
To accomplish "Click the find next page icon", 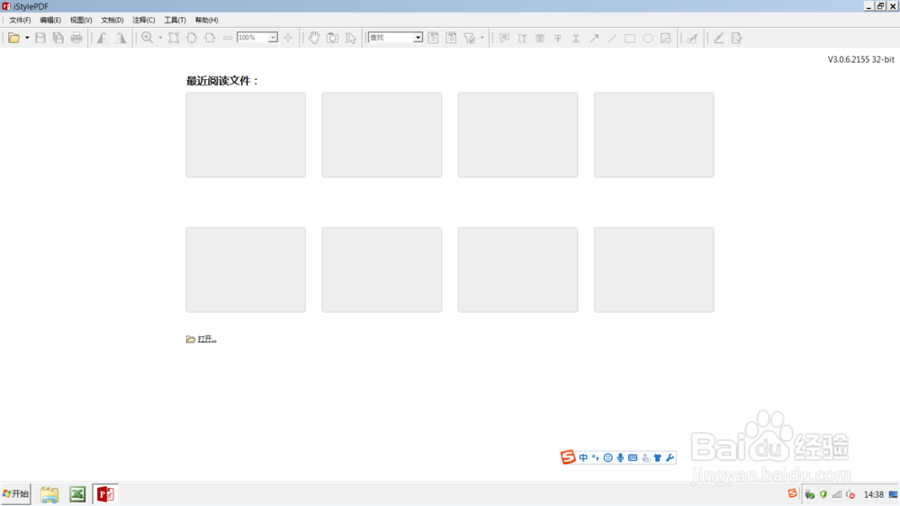I will click(451, 38).
